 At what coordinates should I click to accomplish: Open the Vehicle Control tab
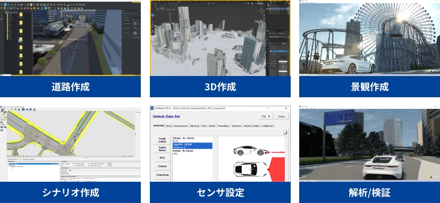click(x=251, y=126)
